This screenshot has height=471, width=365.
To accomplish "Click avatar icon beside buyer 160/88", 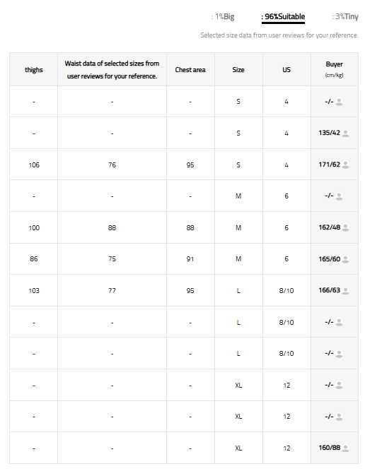I will (345, 448).
